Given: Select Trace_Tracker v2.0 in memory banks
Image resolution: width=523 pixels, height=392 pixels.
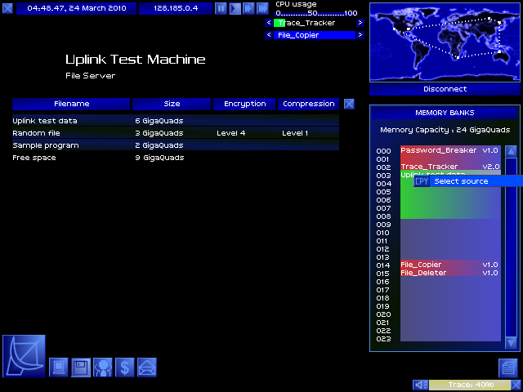Looking at the screenshot, I should pos(450,167).
